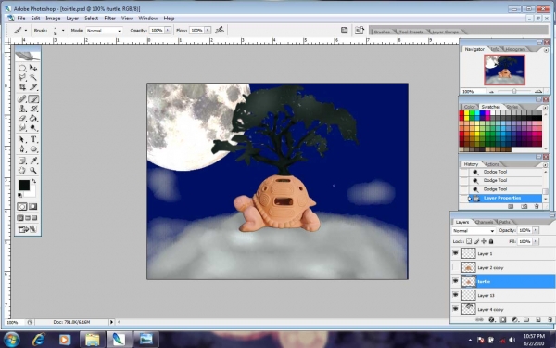The width and height of the screenshot is (556, 348).
Task: Open the Filter menu
Action: coord(110,19)
